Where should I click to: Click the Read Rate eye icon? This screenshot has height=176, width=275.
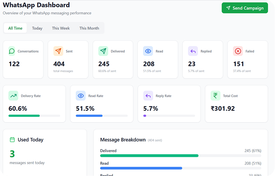point(81,96)
